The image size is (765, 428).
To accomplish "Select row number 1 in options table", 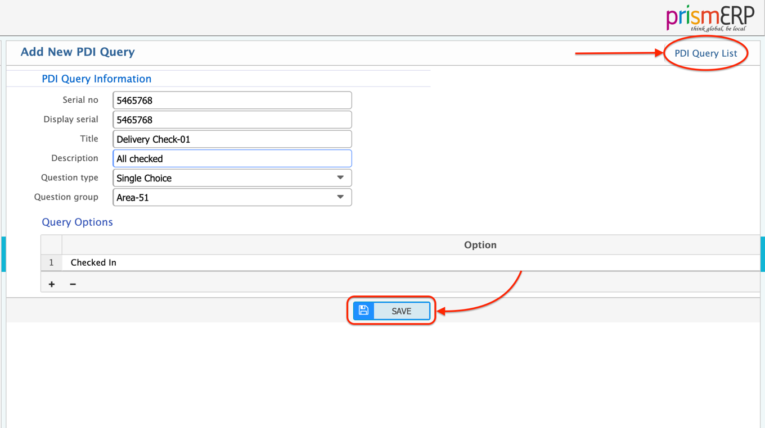I will click(51, 262).
